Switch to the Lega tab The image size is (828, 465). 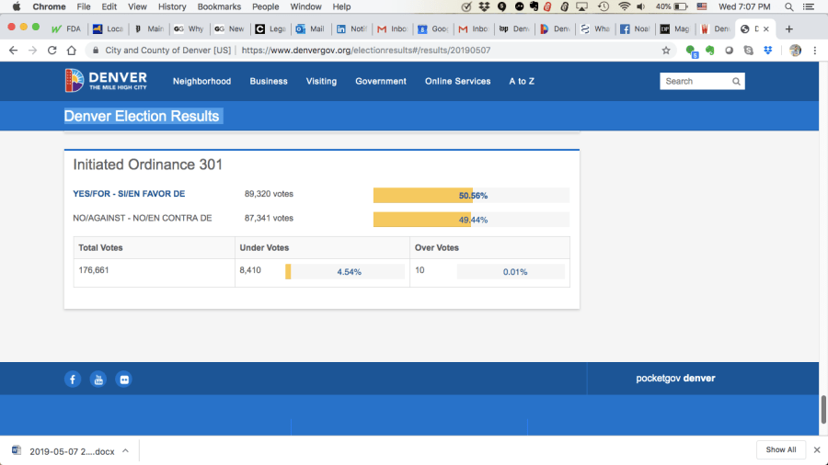(x=270, y=29)
